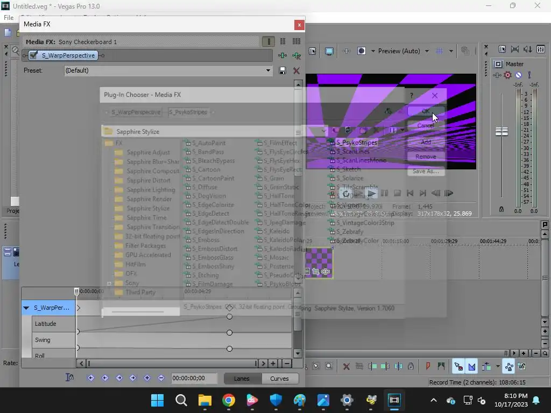This screenshot has width=551, height=413.
Task: Switch keyframe view to Curves
Action: [x=280, y=379]
